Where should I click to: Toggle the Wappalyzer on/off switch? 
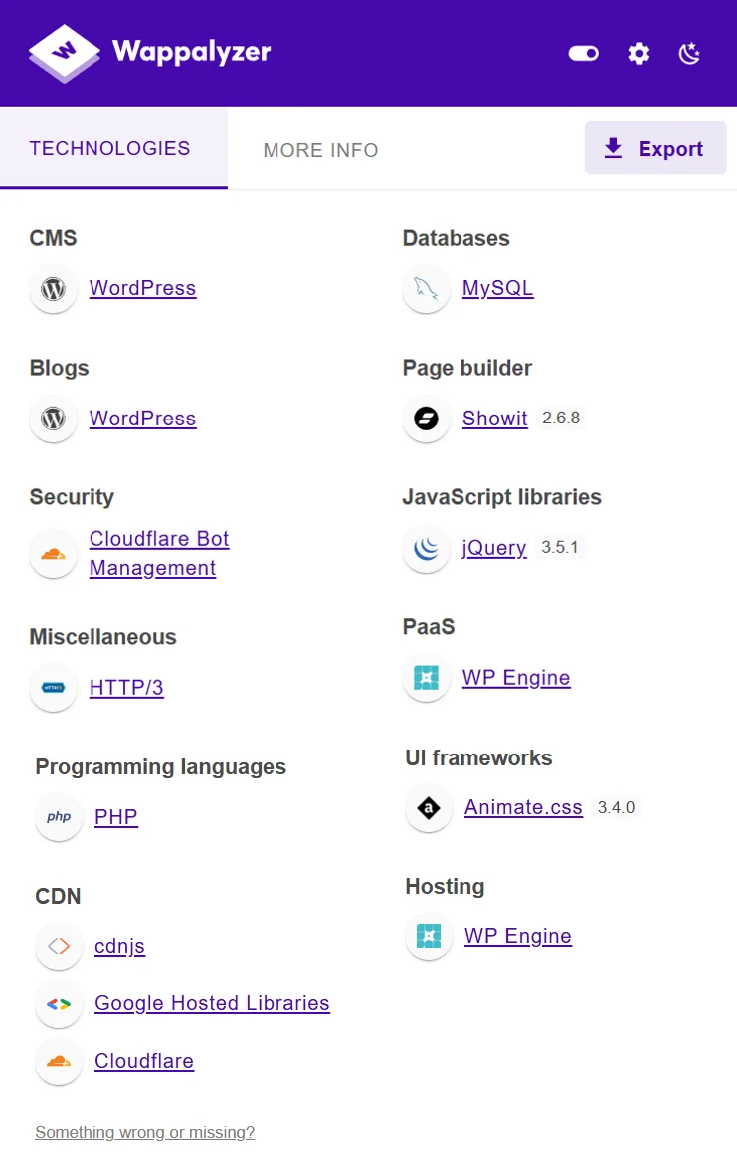[583, 53]
